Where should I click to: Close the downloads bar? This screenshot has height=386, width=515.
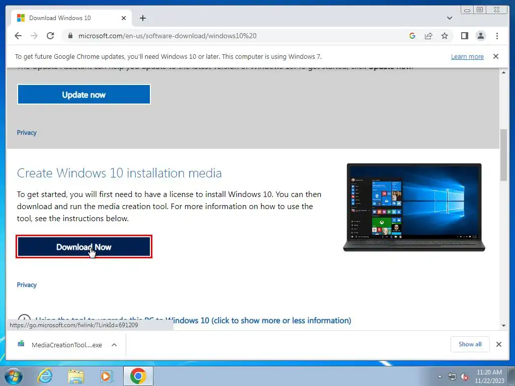pos(498,344)
